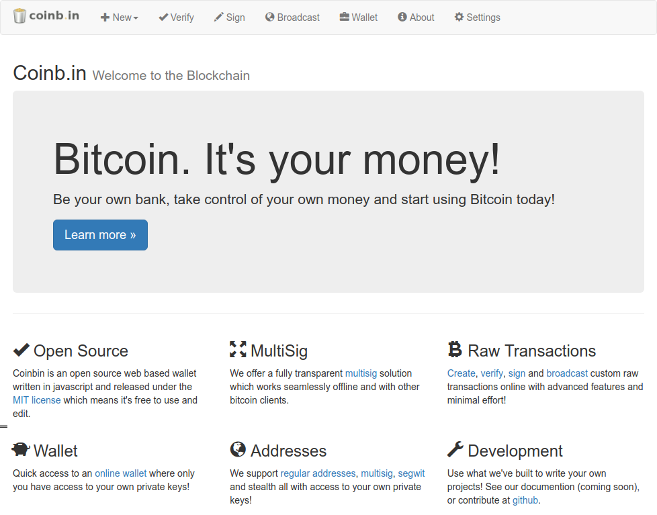
Task: Click the broadcast link in Raw Transactions
Action: tap(567, 373)
